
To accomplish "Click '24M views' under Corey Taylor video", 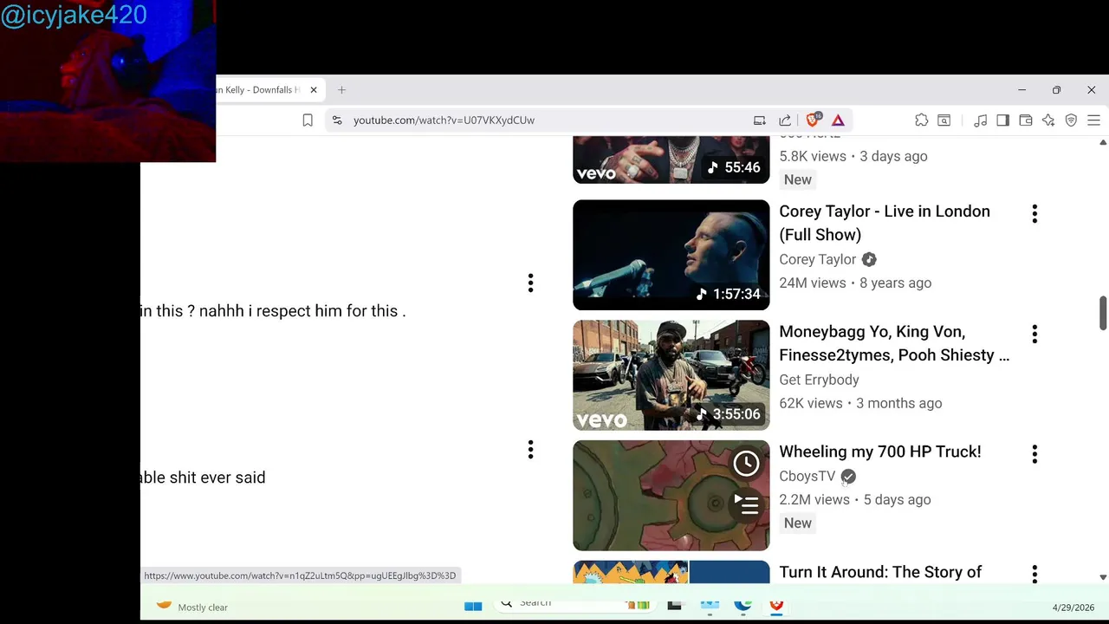I will [812, 283].
